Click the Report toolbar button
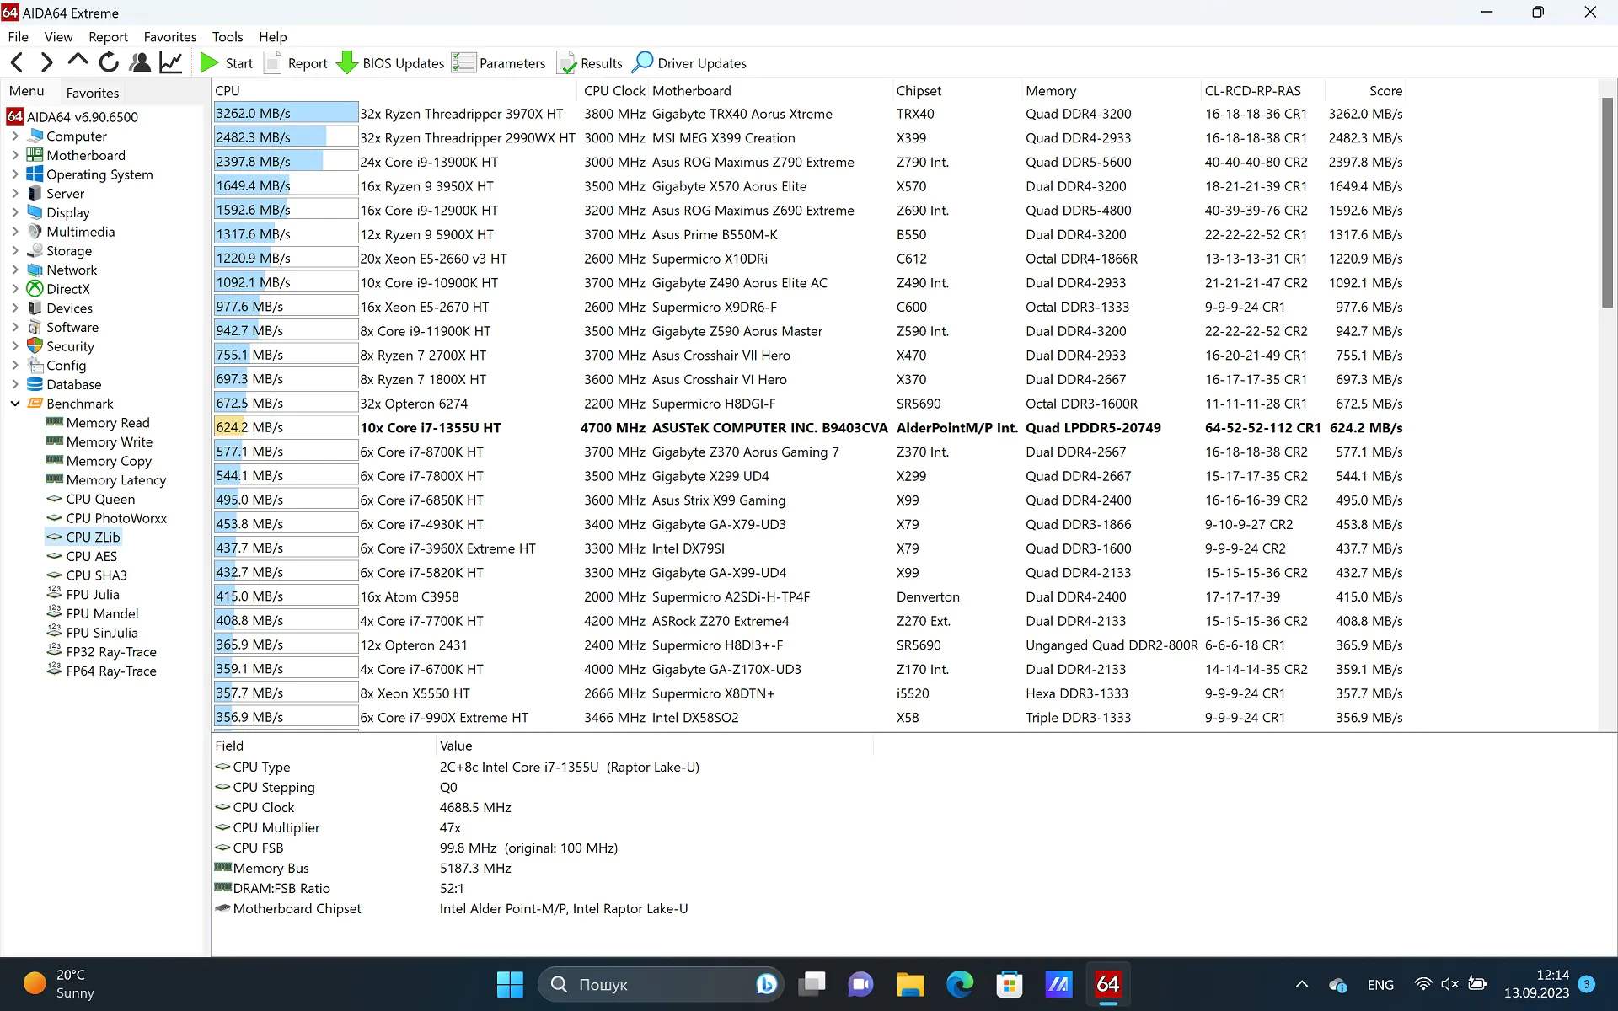 [296, 63]
